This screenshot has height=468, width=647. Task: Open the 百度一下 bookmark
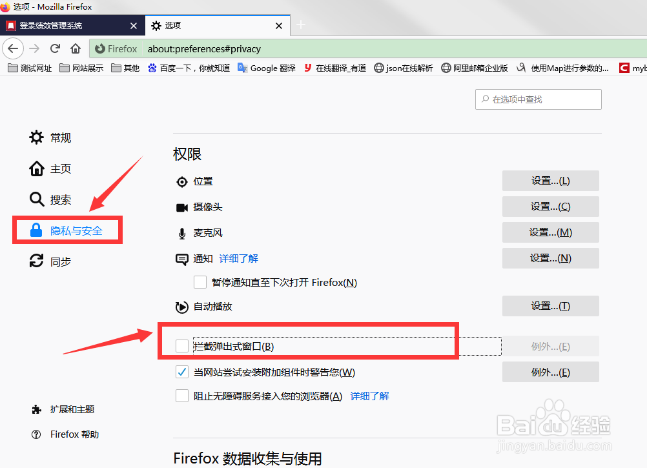189,68
